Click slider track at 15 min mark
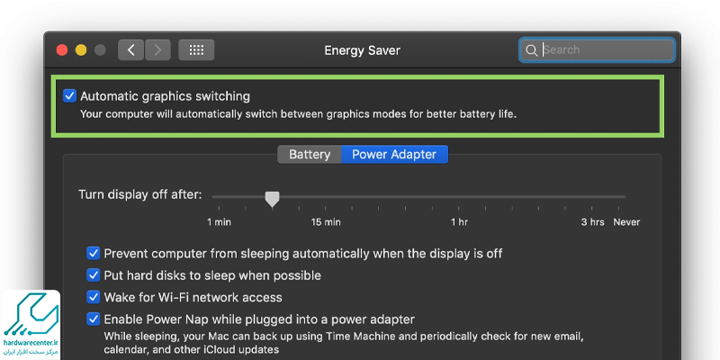Screen dimensions: 720x360 326,197
